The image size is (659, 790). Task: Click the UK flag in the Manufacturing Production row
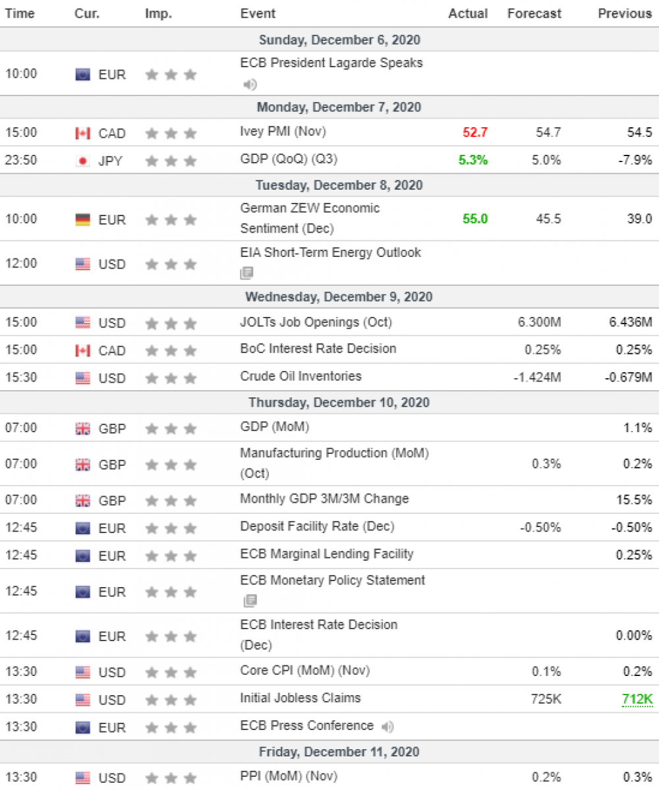click(x=82, y=465)
